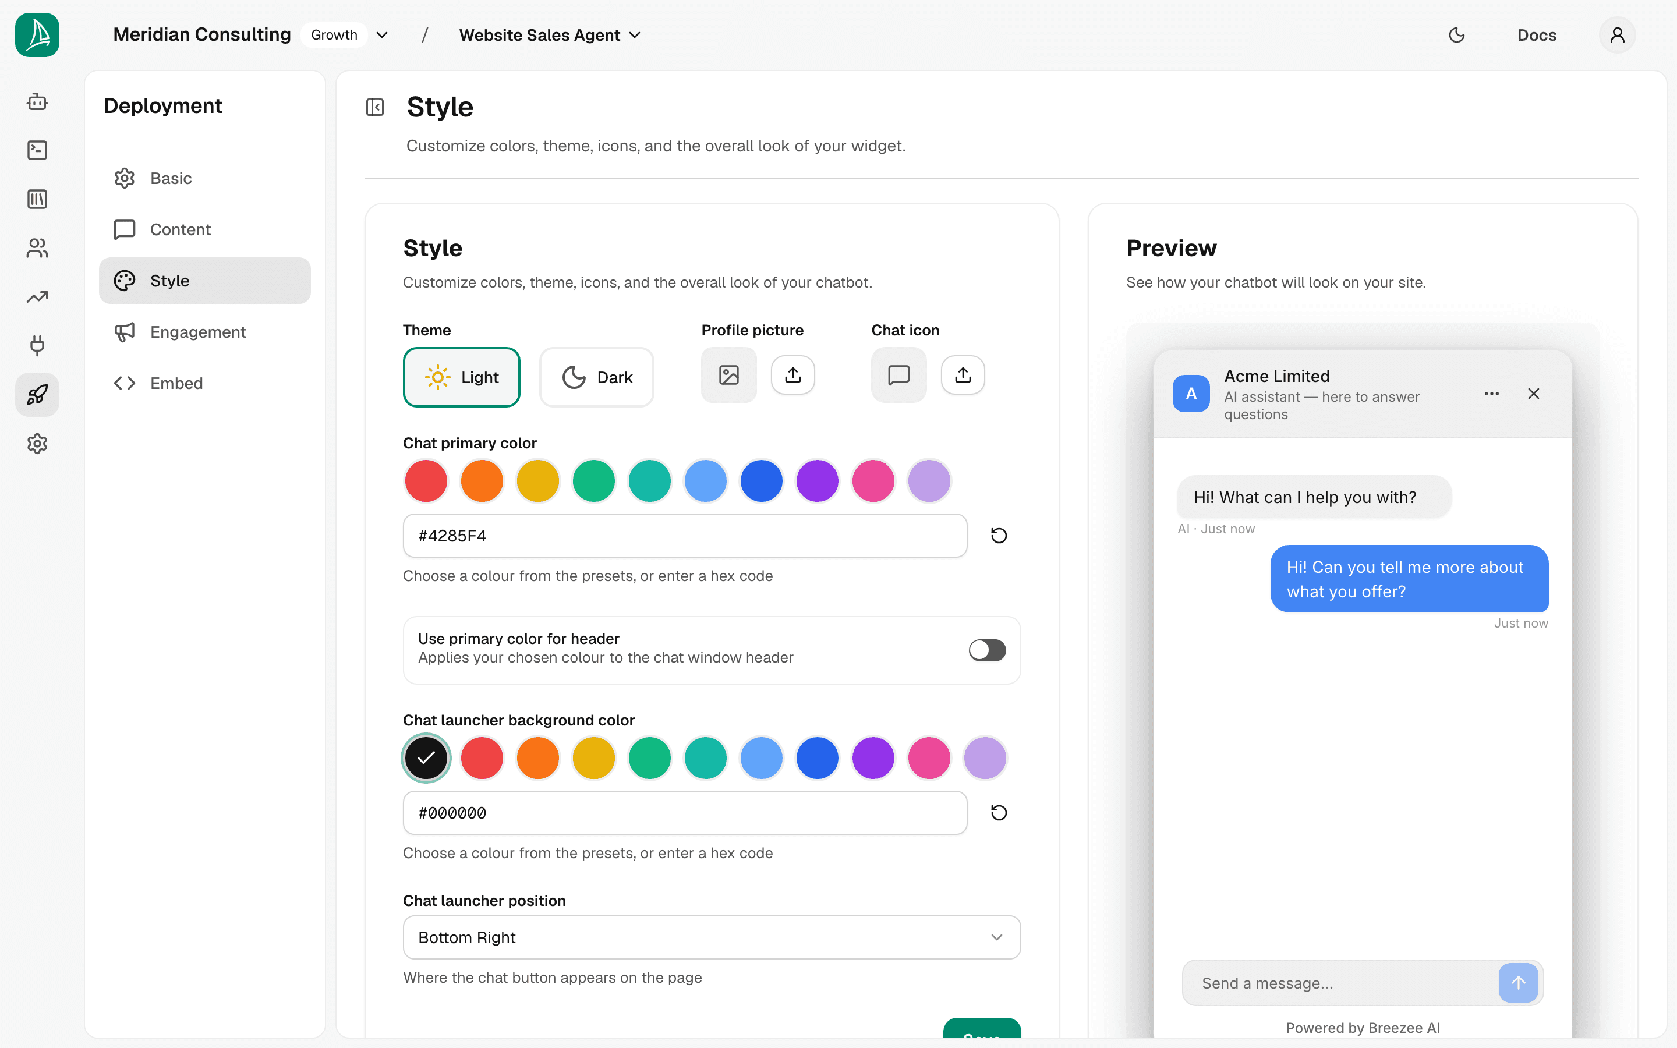The height and width of the screenshot is (1048, 1677).
Task: Click the three-dots menu in chat preview
Action: tap(1492, 394)
